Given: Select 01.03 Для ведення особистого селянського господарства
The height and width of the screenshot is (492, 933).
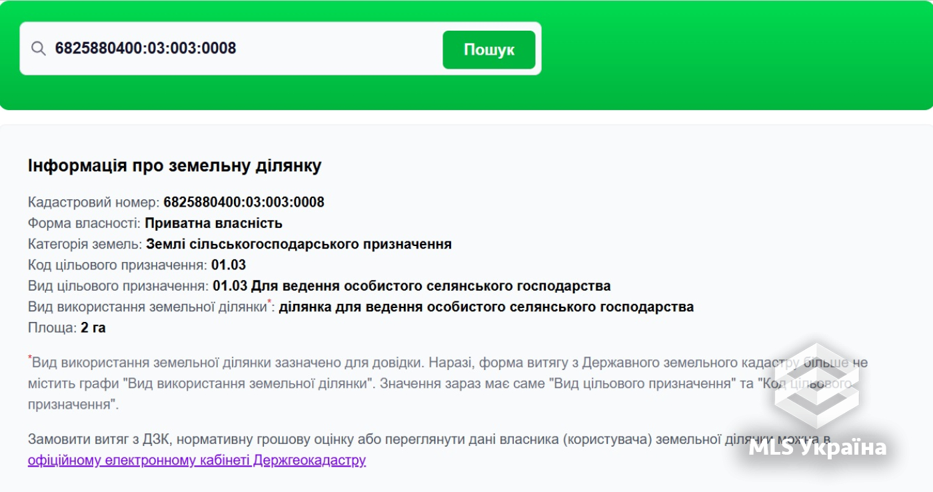Looking at the screenshot, I should click(412, 286).
